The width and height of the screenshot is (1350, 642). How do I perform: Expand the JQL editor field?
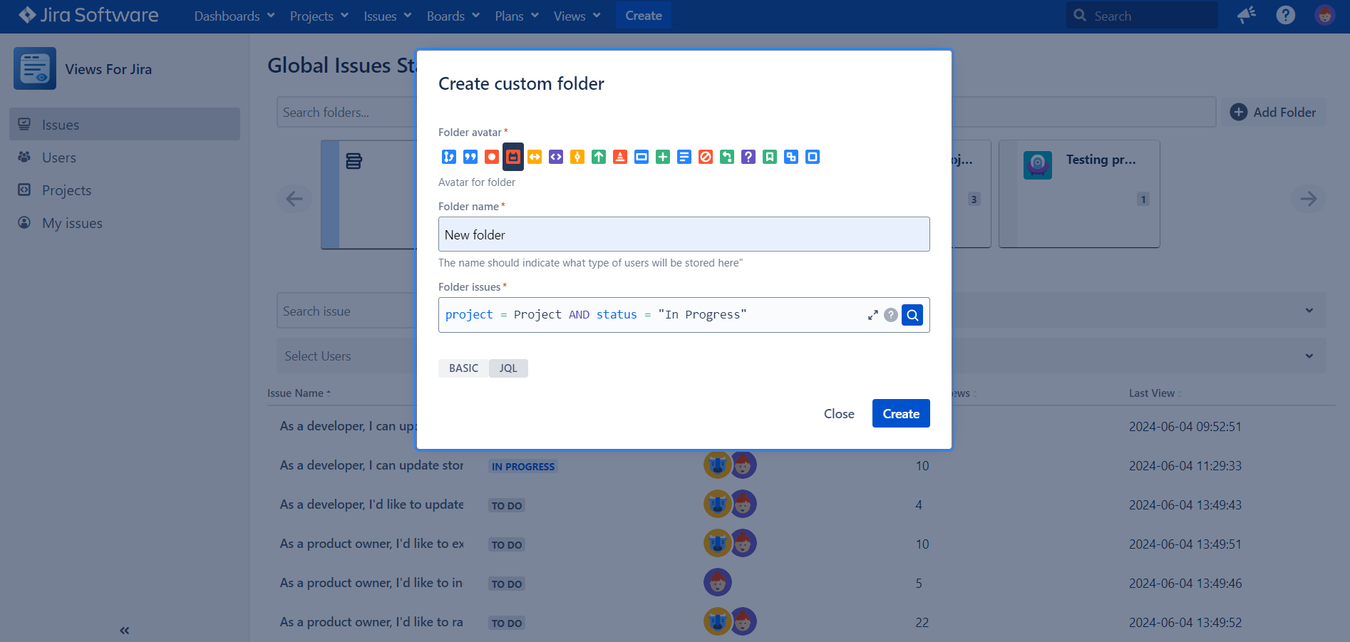tap(872, 315)
